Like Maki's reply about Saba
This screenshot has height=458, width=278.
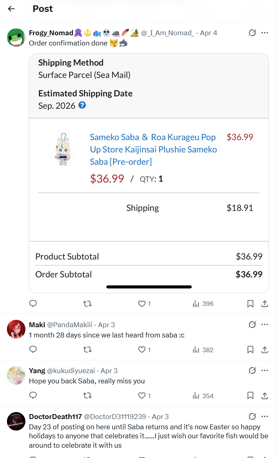click(142, 350)
